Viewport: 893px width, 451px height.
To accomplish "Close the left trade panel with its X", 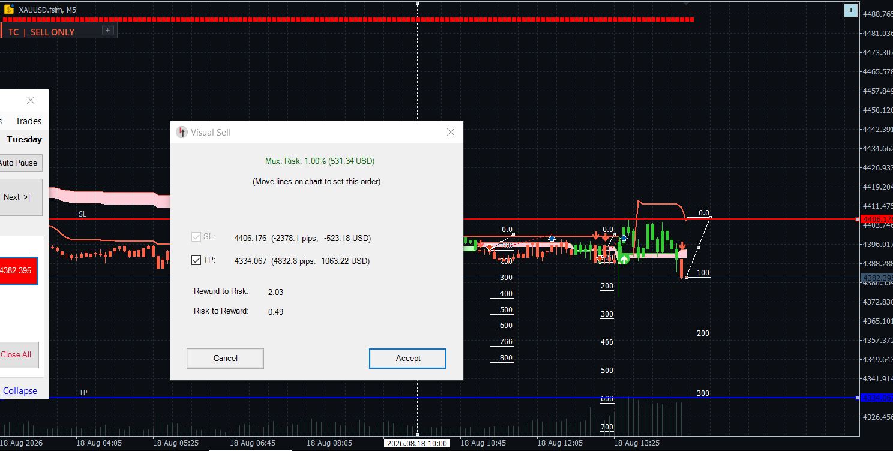I will coord(30,100).
